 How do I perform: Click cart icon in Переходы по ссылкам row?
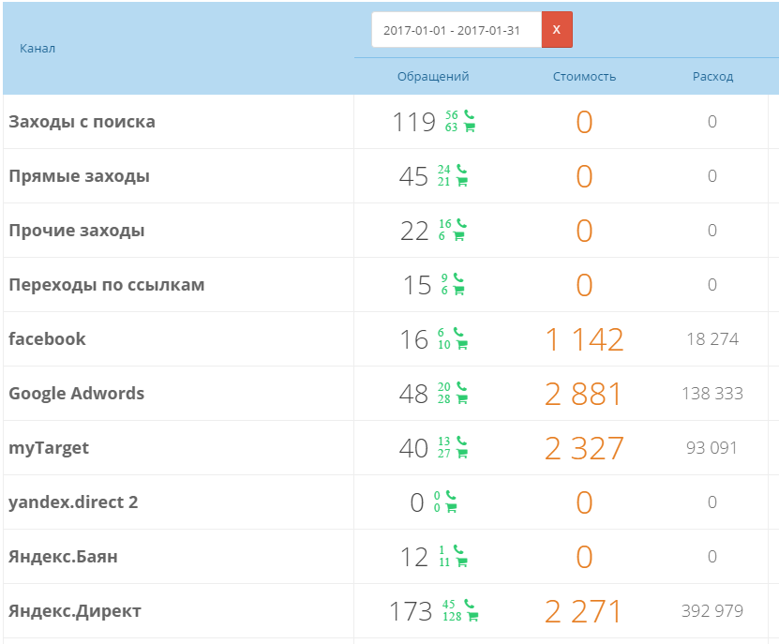(x=458, y=291)
